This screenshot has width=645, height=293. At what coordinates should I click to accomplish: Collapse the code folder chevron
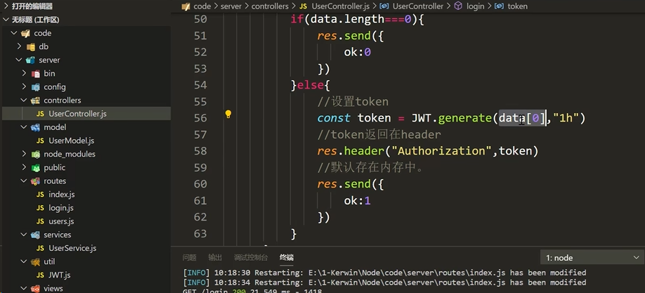coord(14,33)
